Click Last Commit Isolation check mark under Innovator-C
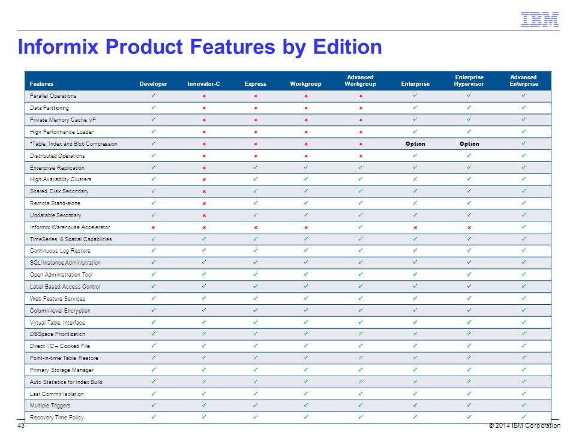The height and width of the screenshot is (432, 576). click(204, 394)
